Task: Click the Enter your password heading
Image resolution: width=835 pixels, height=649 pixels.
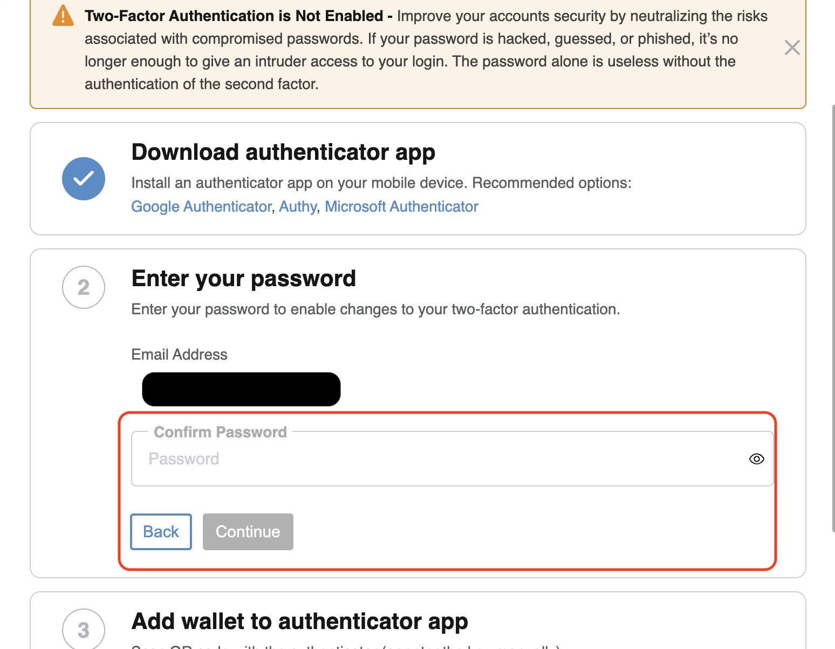Action: (244, 279)
